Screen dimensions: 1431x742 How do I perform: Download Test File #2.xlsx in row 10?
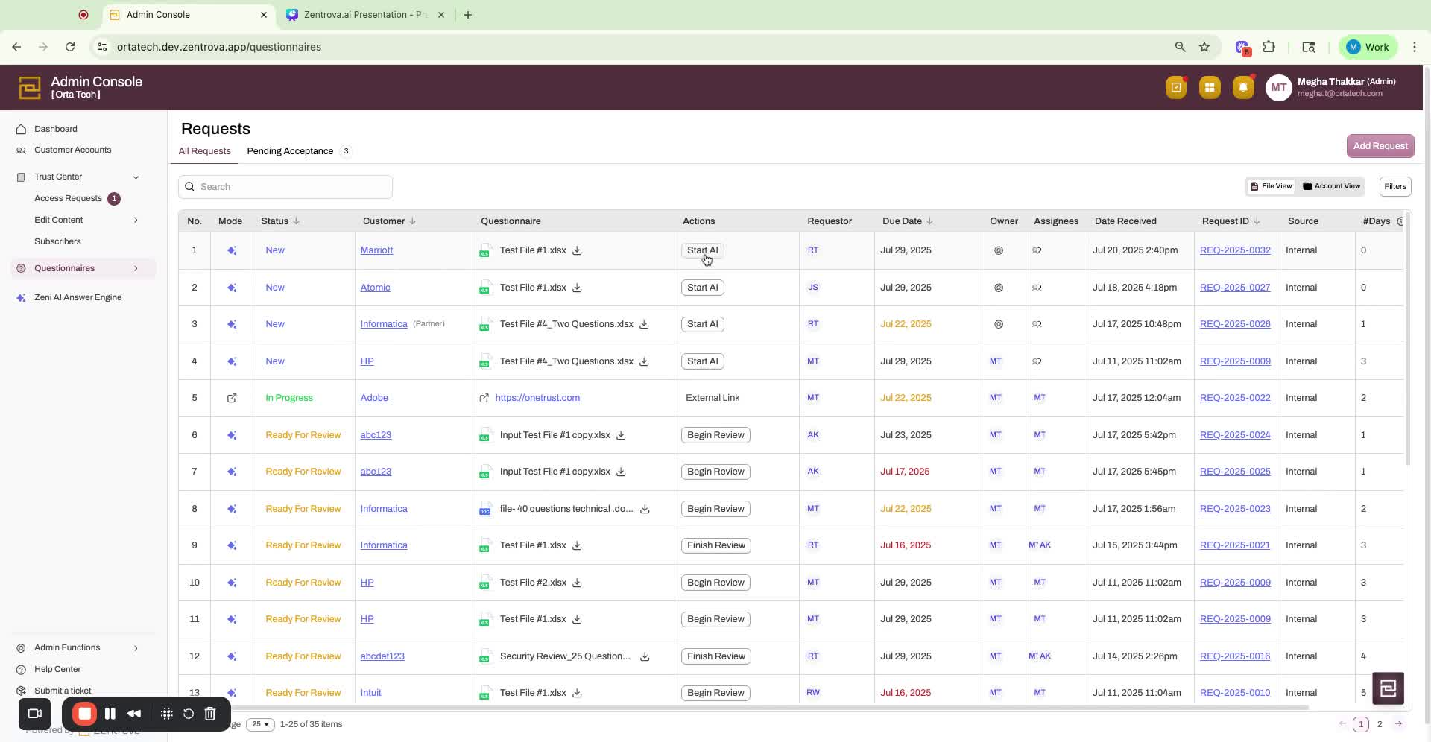point(577,583)
